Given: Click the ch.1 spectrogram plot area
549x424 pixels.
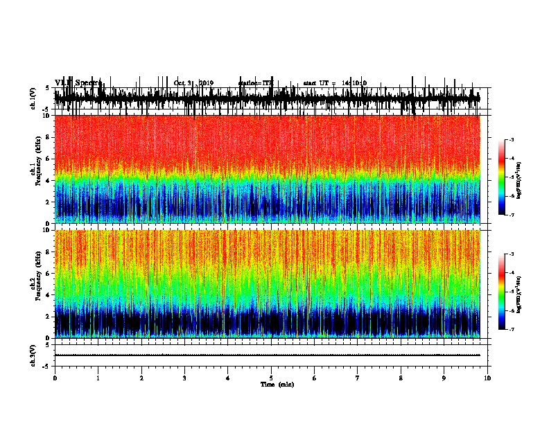Looking at the screenshot, I should coord(268,169).
